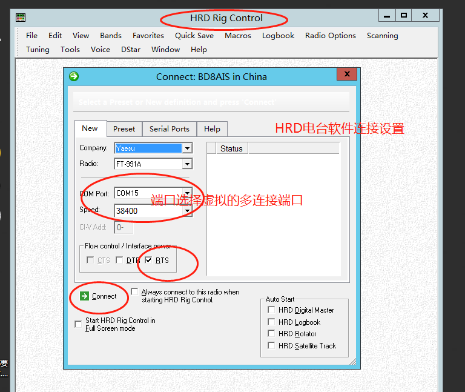Viewport: 465px width, 392px height.
Task: Enable the DTR checkbox
Action: [x=119, y=261]
